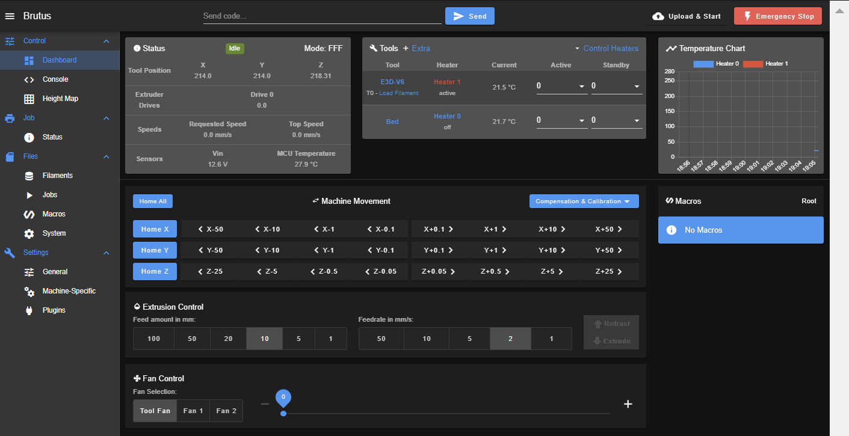
Task: Select 50 mm/s feedrate
Action: point(381,339)
